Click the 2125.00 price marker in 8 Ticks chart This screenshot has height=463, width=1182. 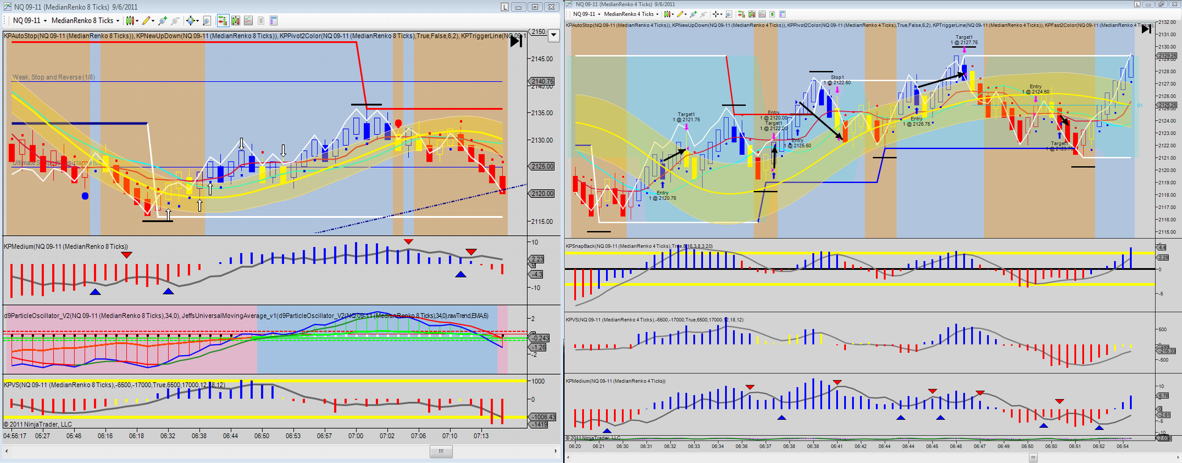pos(542,166)
